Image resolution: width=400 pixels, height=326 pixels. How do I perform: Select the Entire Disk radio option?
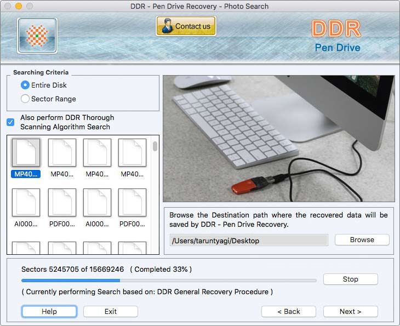25,85
